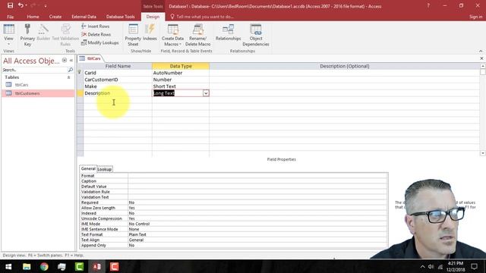486x273 pixels.
Task: Select the Design ribbon tab
Action: click(x=153, y=17)
